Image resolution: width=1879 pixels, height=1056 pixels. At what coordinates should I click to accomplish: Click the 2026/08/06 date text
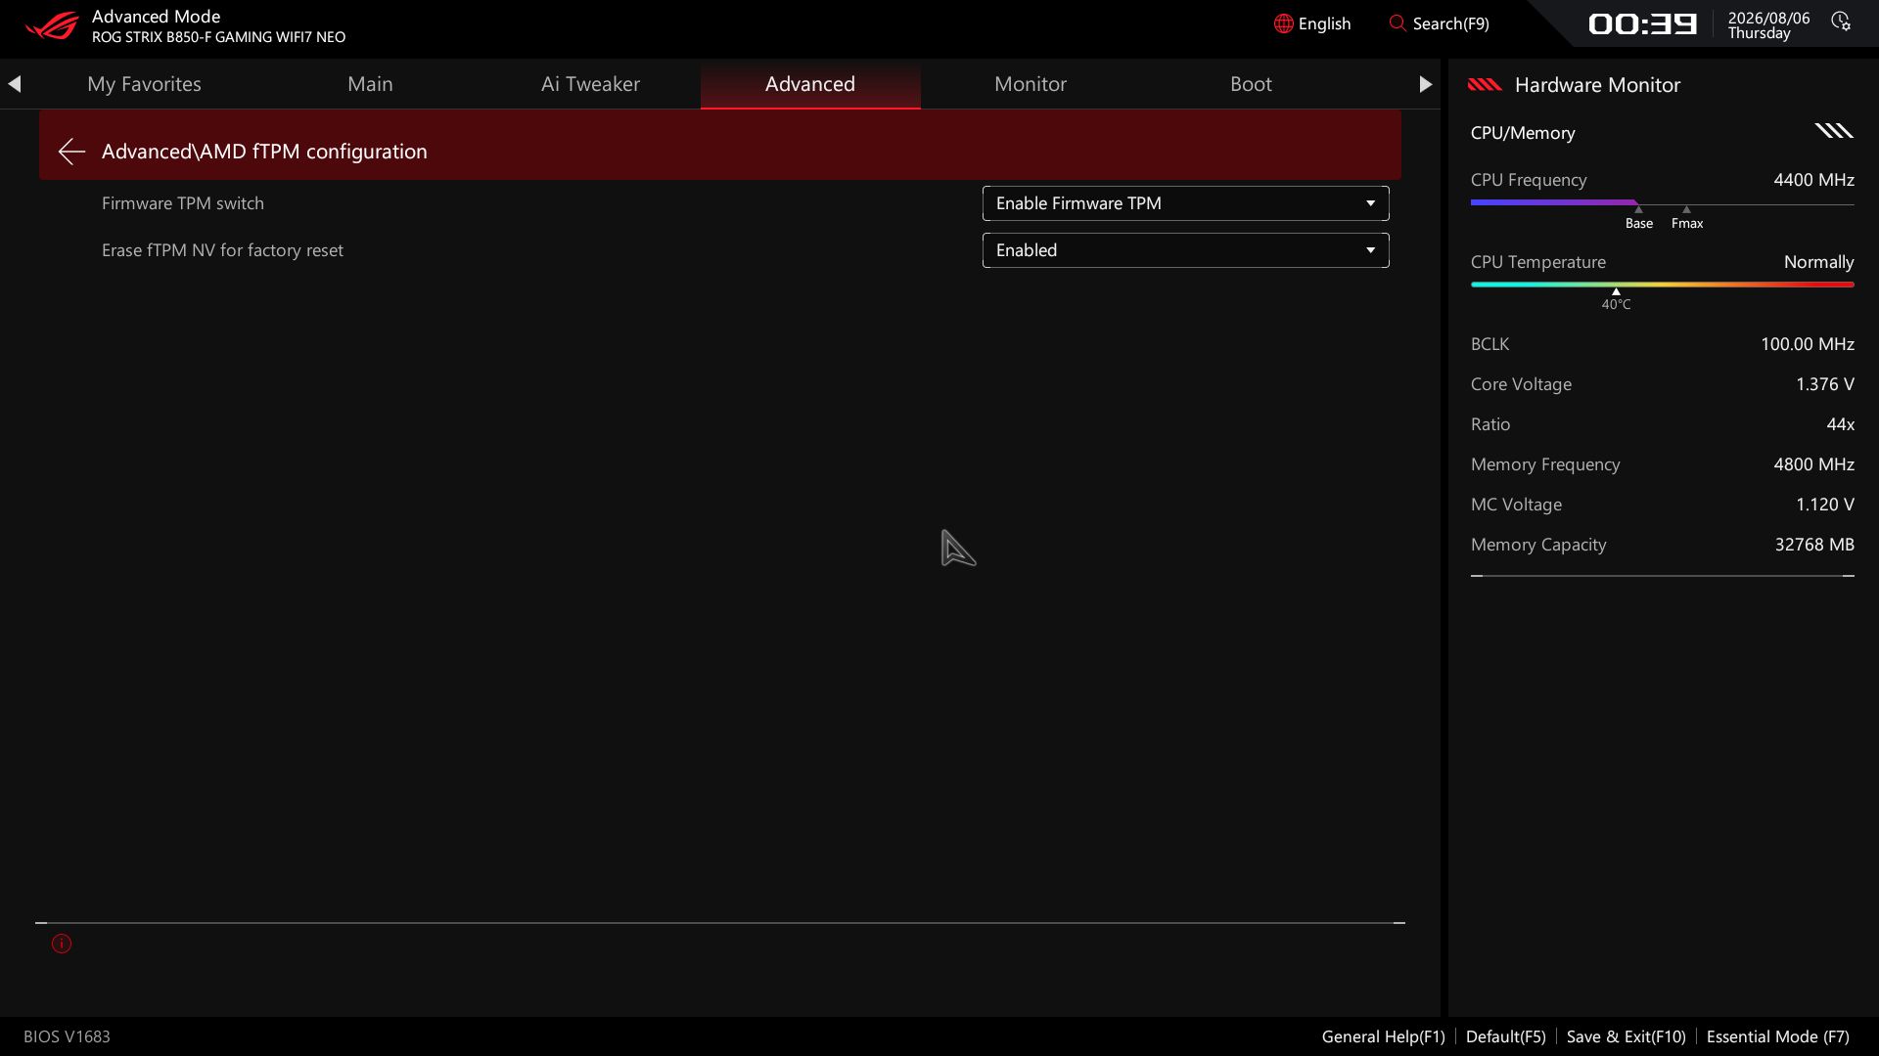[1768, 18]
